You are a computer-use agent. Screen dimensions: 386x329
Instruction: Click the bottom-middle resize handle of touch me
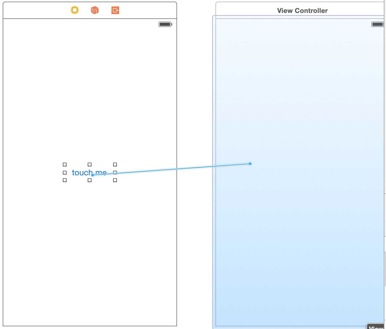tap(90, 180)
